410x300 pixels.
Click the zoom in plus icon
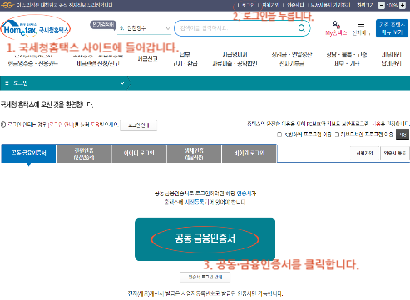[x=403, y=5]
